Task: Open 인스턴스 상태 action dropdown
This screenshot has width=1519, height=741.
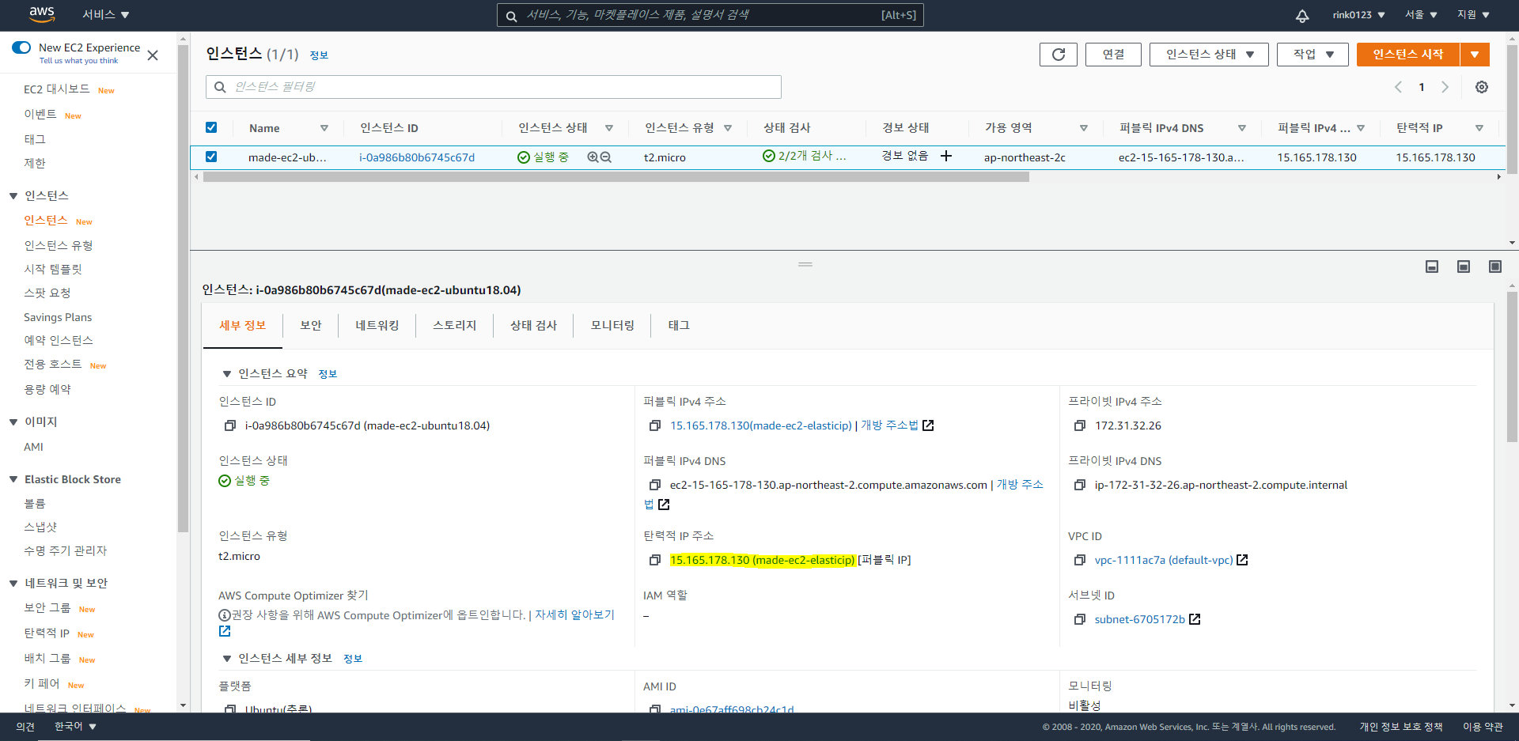Action: (1209, 55)
